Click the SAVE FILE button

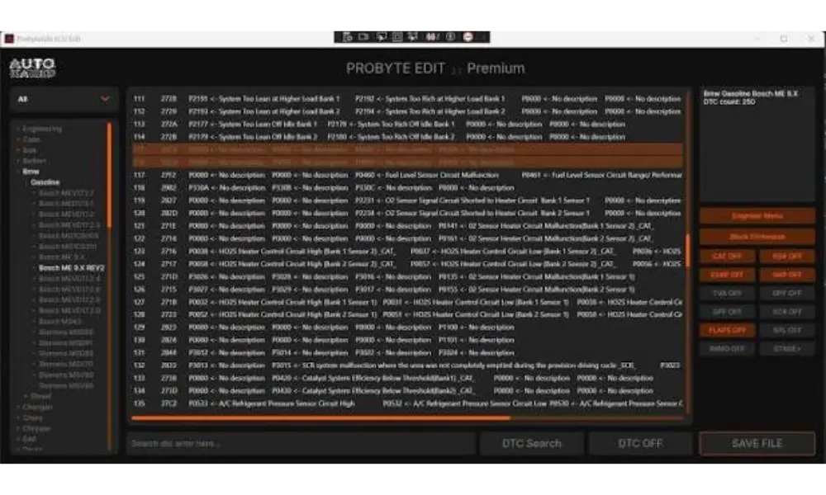(x=757, y=443)
